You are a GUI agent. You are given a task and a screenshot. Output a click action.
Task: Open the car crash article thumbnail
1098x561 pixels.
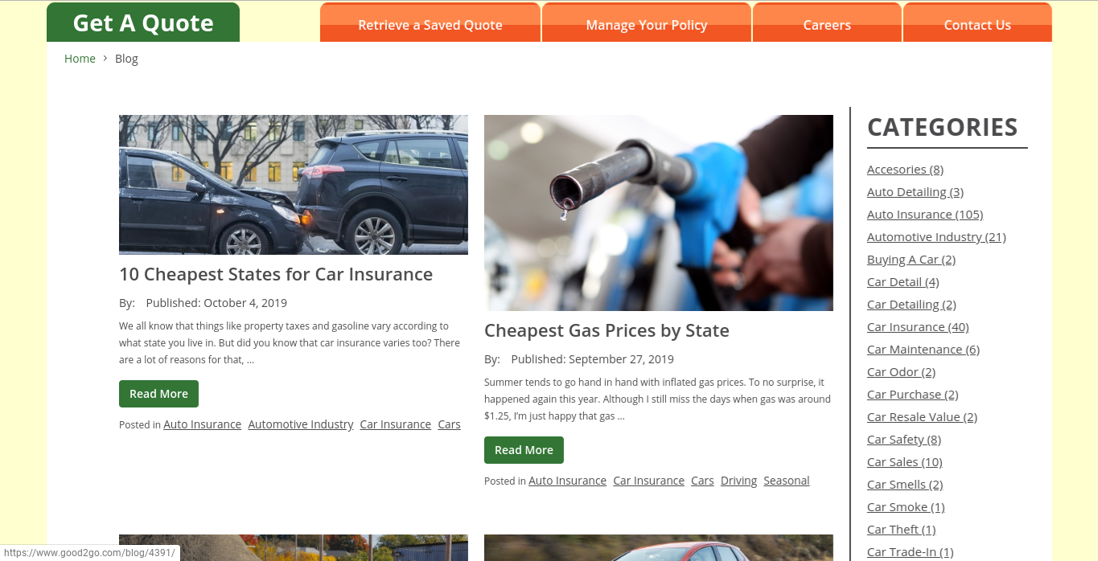[294, 185]
